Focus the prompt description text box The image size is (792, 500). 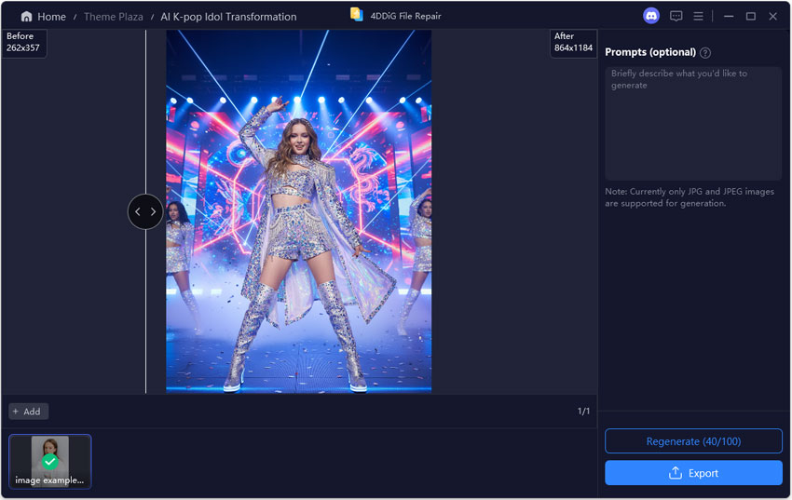click(x=693, y=123)
